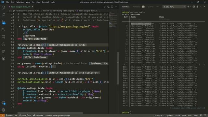Expand 'data-science-channel' breadcrumb
Viewport: 208px width, 117px height.
pos(26,11)
